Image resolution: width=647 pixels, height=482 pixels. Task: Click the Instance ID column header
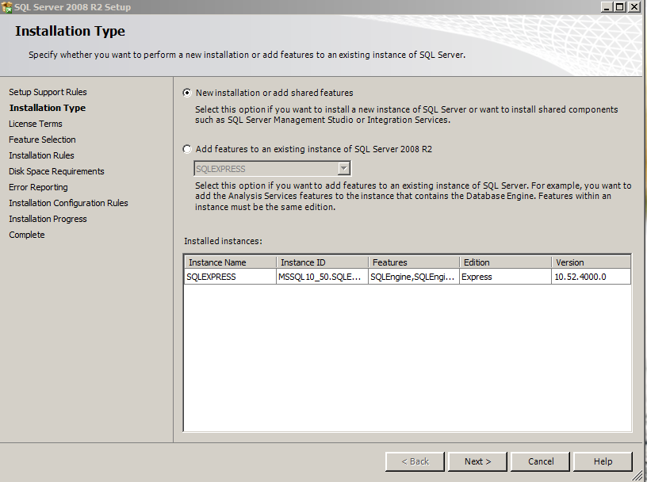(x=322, y=262)
